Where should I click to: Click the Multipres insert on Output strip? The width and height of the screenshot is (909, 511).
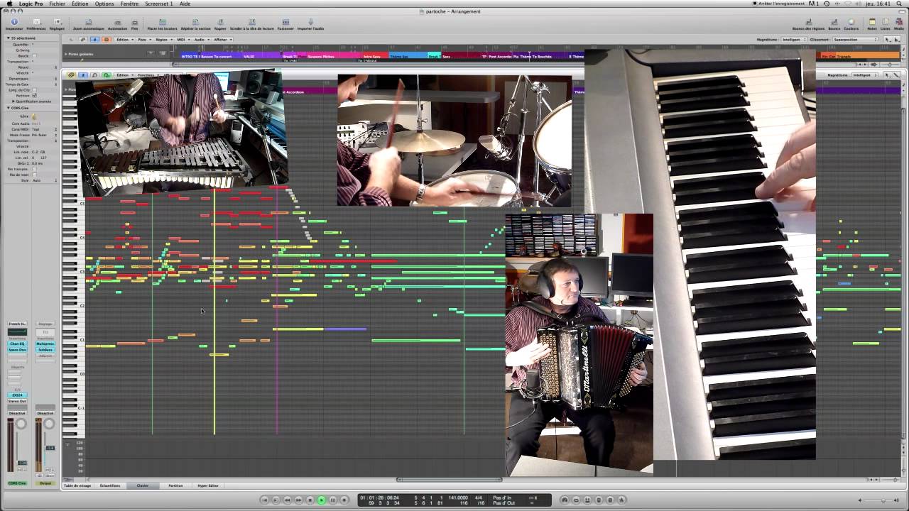pyautogui.click(x=45, y=344)
